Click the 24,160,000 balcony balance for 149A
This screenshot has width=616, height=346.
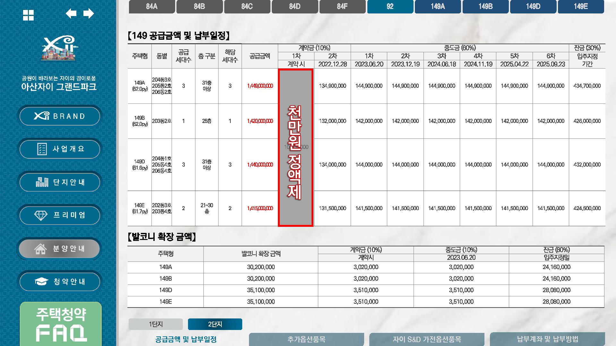coord(556,267)
